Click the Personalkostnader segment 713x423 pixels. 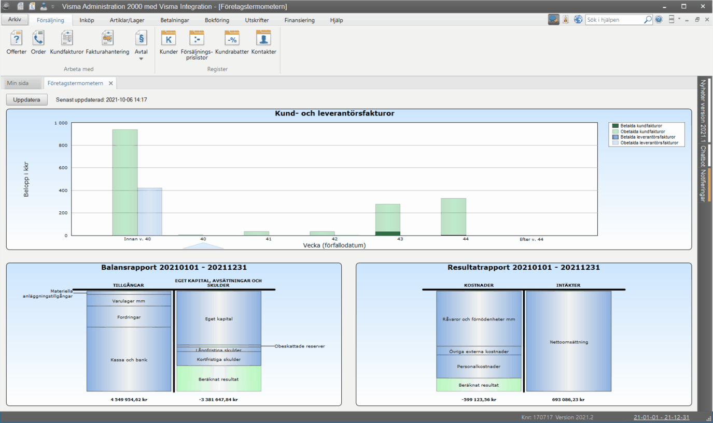(x=479, y=367)
